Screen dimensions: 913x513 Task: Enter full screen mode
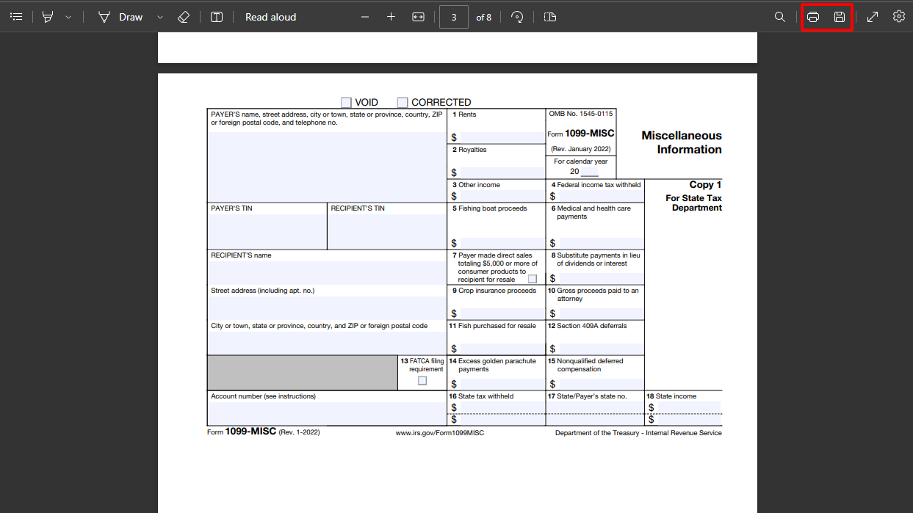tap(873, 17)
